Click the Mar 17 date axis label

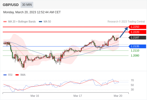coord(78,96)
